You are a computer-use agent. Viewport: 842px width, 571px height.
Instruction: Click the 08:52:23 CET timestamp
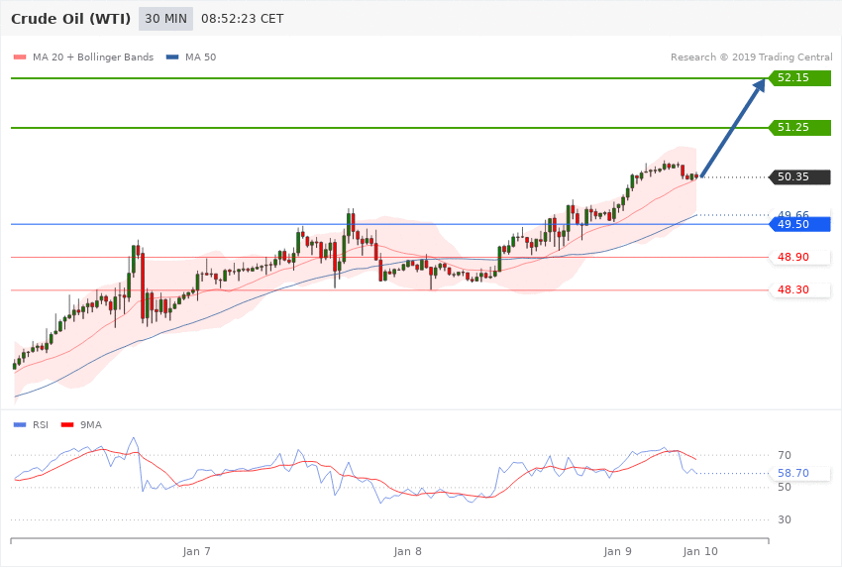242,19
